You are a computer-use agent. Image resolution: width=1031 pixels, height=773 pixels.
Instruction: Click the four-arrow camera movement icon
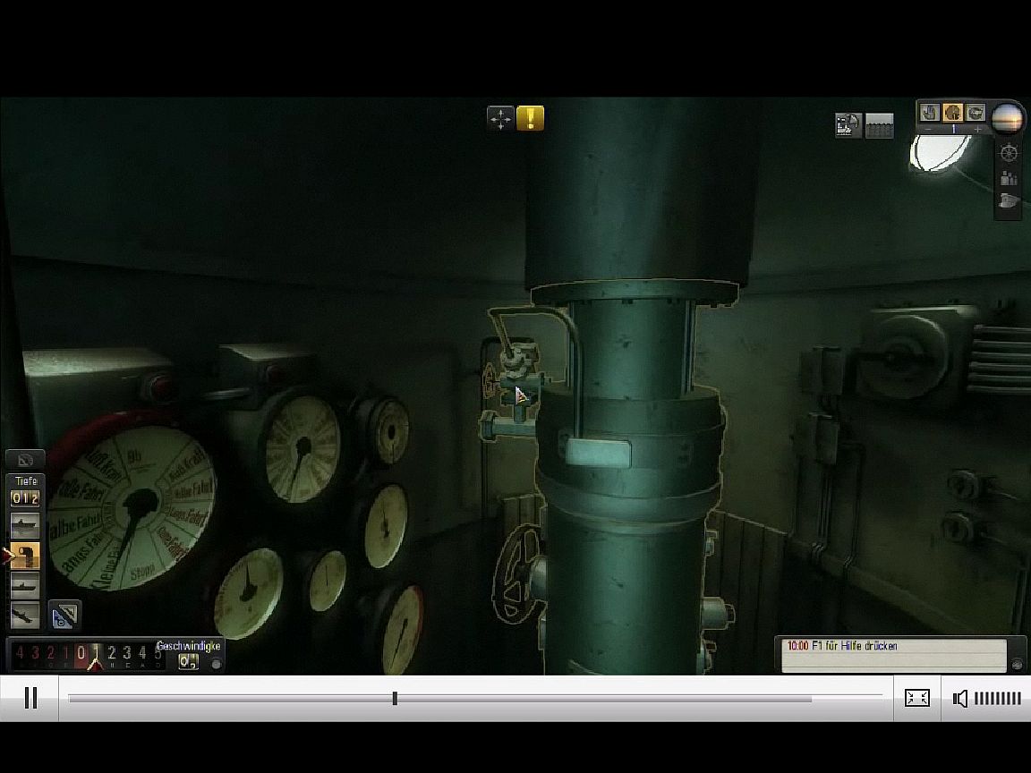[x=500, y=119]
